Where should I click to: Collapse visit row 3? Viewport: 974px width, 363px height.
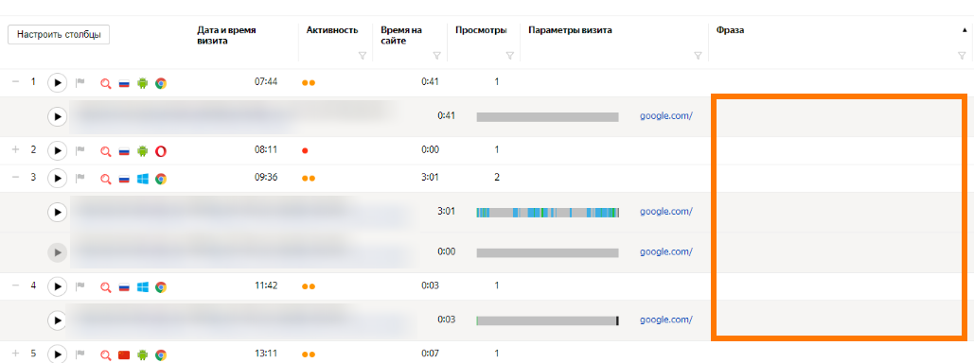[16, 177]
